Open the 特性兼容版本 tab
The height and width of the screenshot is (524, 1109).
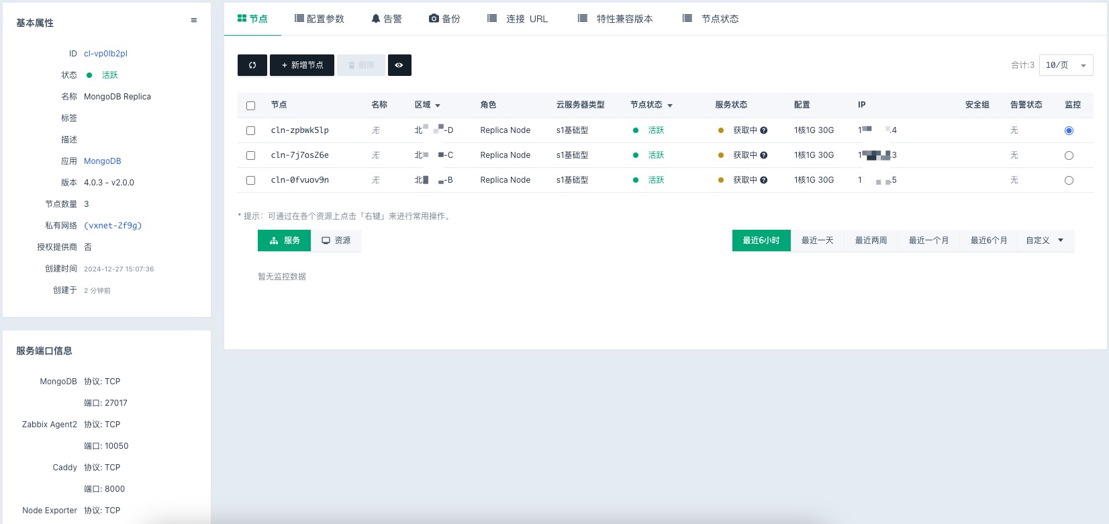616,19
